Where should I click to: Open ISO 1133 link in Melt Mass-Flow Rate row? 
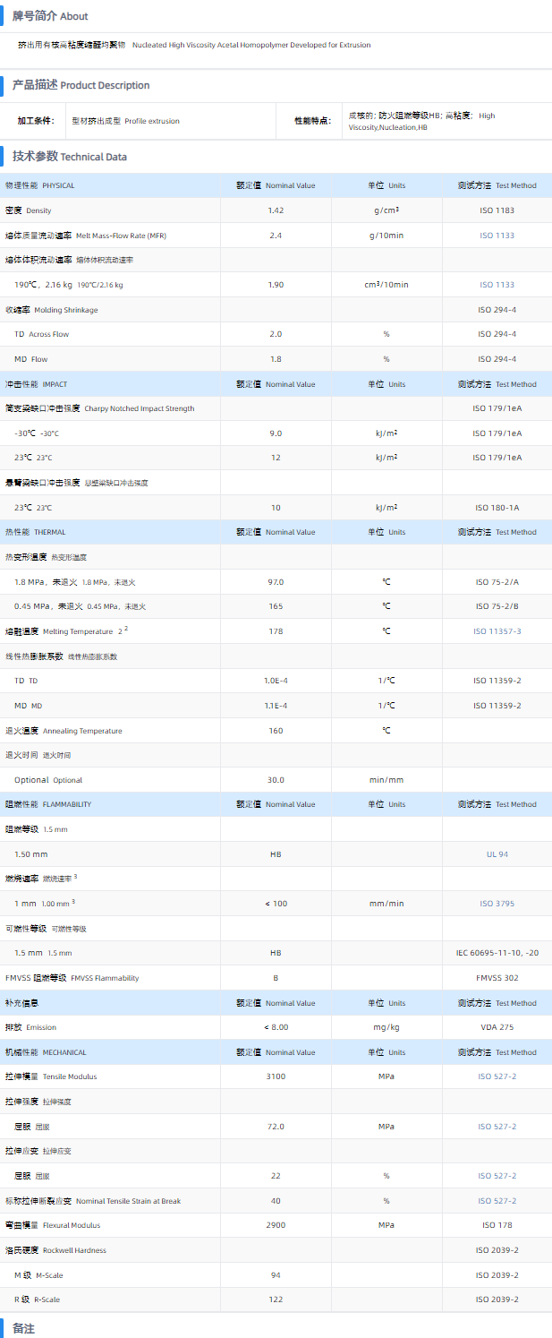coord(497,236)
